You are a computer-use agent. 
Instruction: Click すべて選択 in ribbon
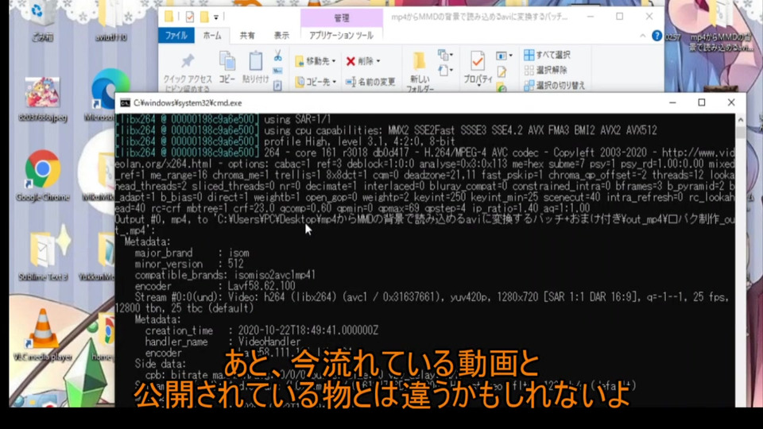pos(547,55)
